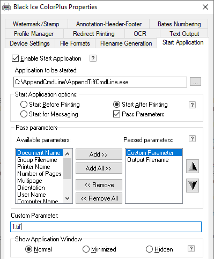Viewport: 214px width, 259px height.
Task: Choose the Hidden window option
Action: pos(149,249)
